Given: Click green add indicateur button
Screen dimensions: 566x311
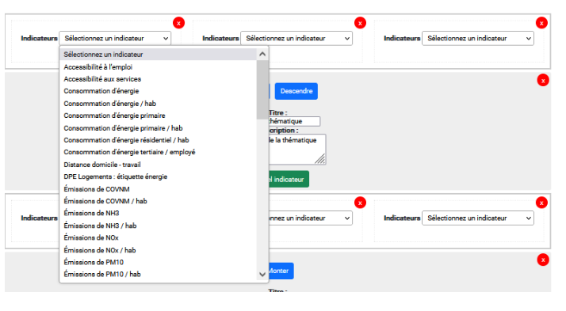Looking at the screenshot, I should tap(289, 179).
